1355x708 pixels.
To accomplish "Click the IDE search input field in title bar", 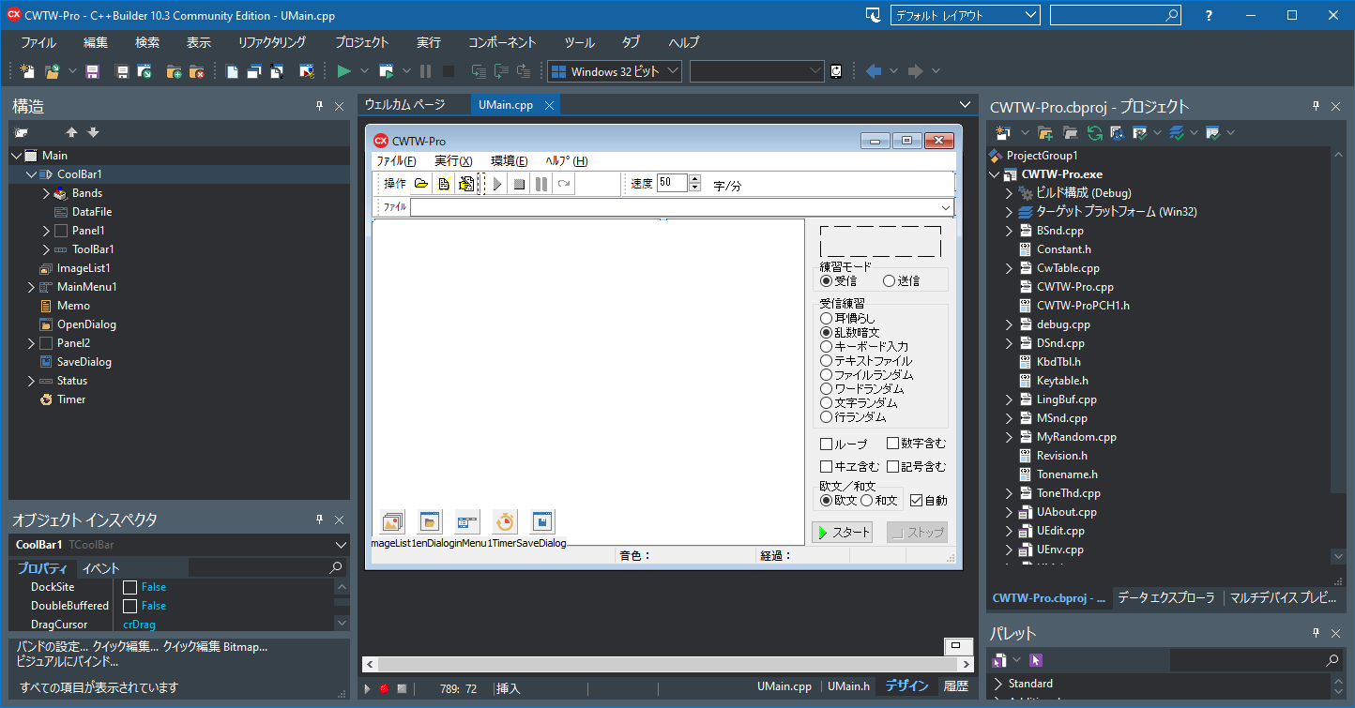I will tap(1116, 15).
